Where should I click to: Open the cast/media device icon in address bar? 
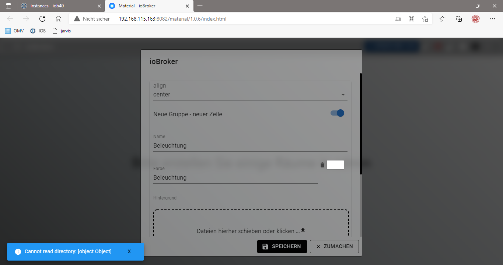[x=398, y=19]
